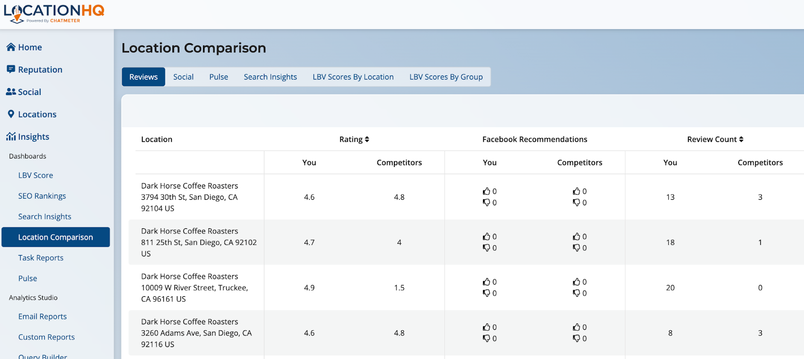Viewport: 804px width, 359px height.
Task: Switch to the Search Insights tab
Action: 270,77
